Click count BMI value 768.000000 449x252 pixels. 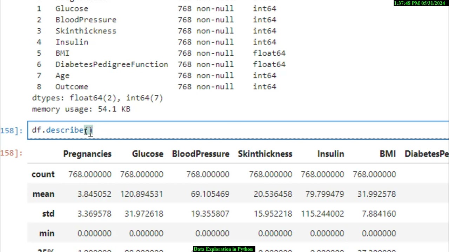(x=374, y=174)
